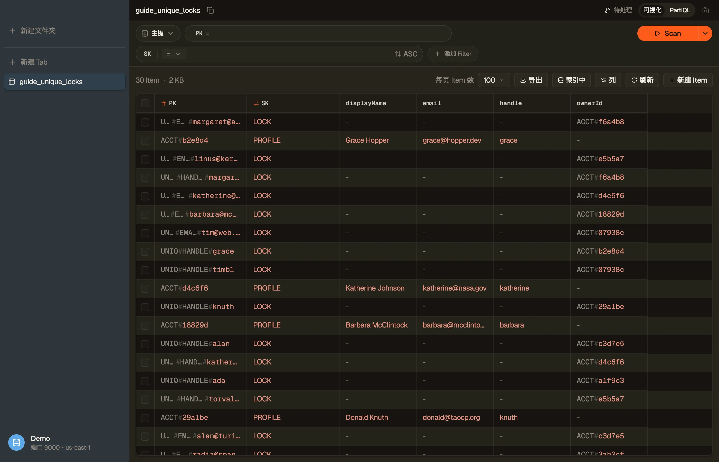This screenshot has height=462, width=719.
Task: Click the ownerId column header
Action: [609, 103]
